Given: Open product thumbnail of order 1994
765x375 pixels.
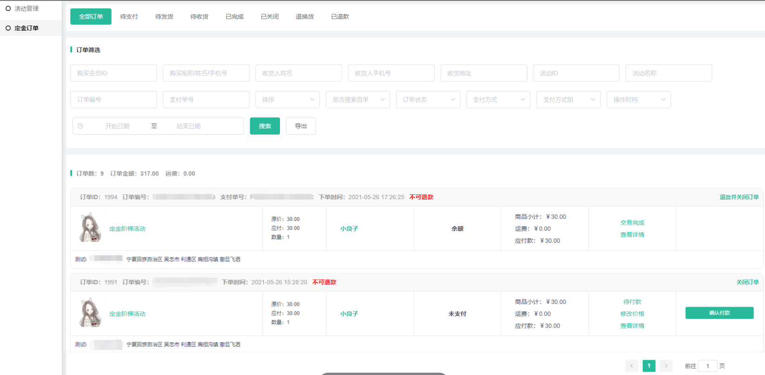Looking at the screenshot, I should (x=90, y=227).
